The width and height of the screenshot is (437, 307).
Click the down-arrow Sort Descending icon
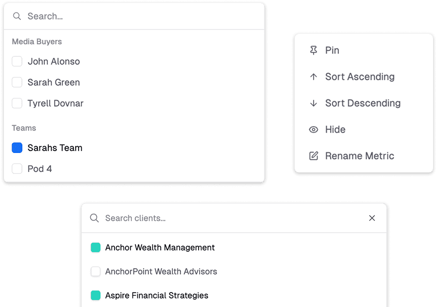[314, 103]
